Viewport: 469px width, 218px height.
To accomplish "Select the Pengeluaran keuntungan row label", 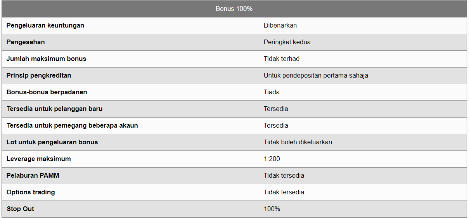I will (45, 26).
